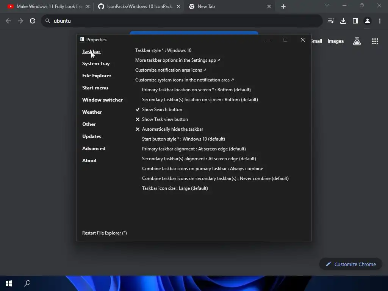Open Chrome downloads icon
Image resolution: width=388 pixels, height=291 pixels.
[x=343, y=21]
